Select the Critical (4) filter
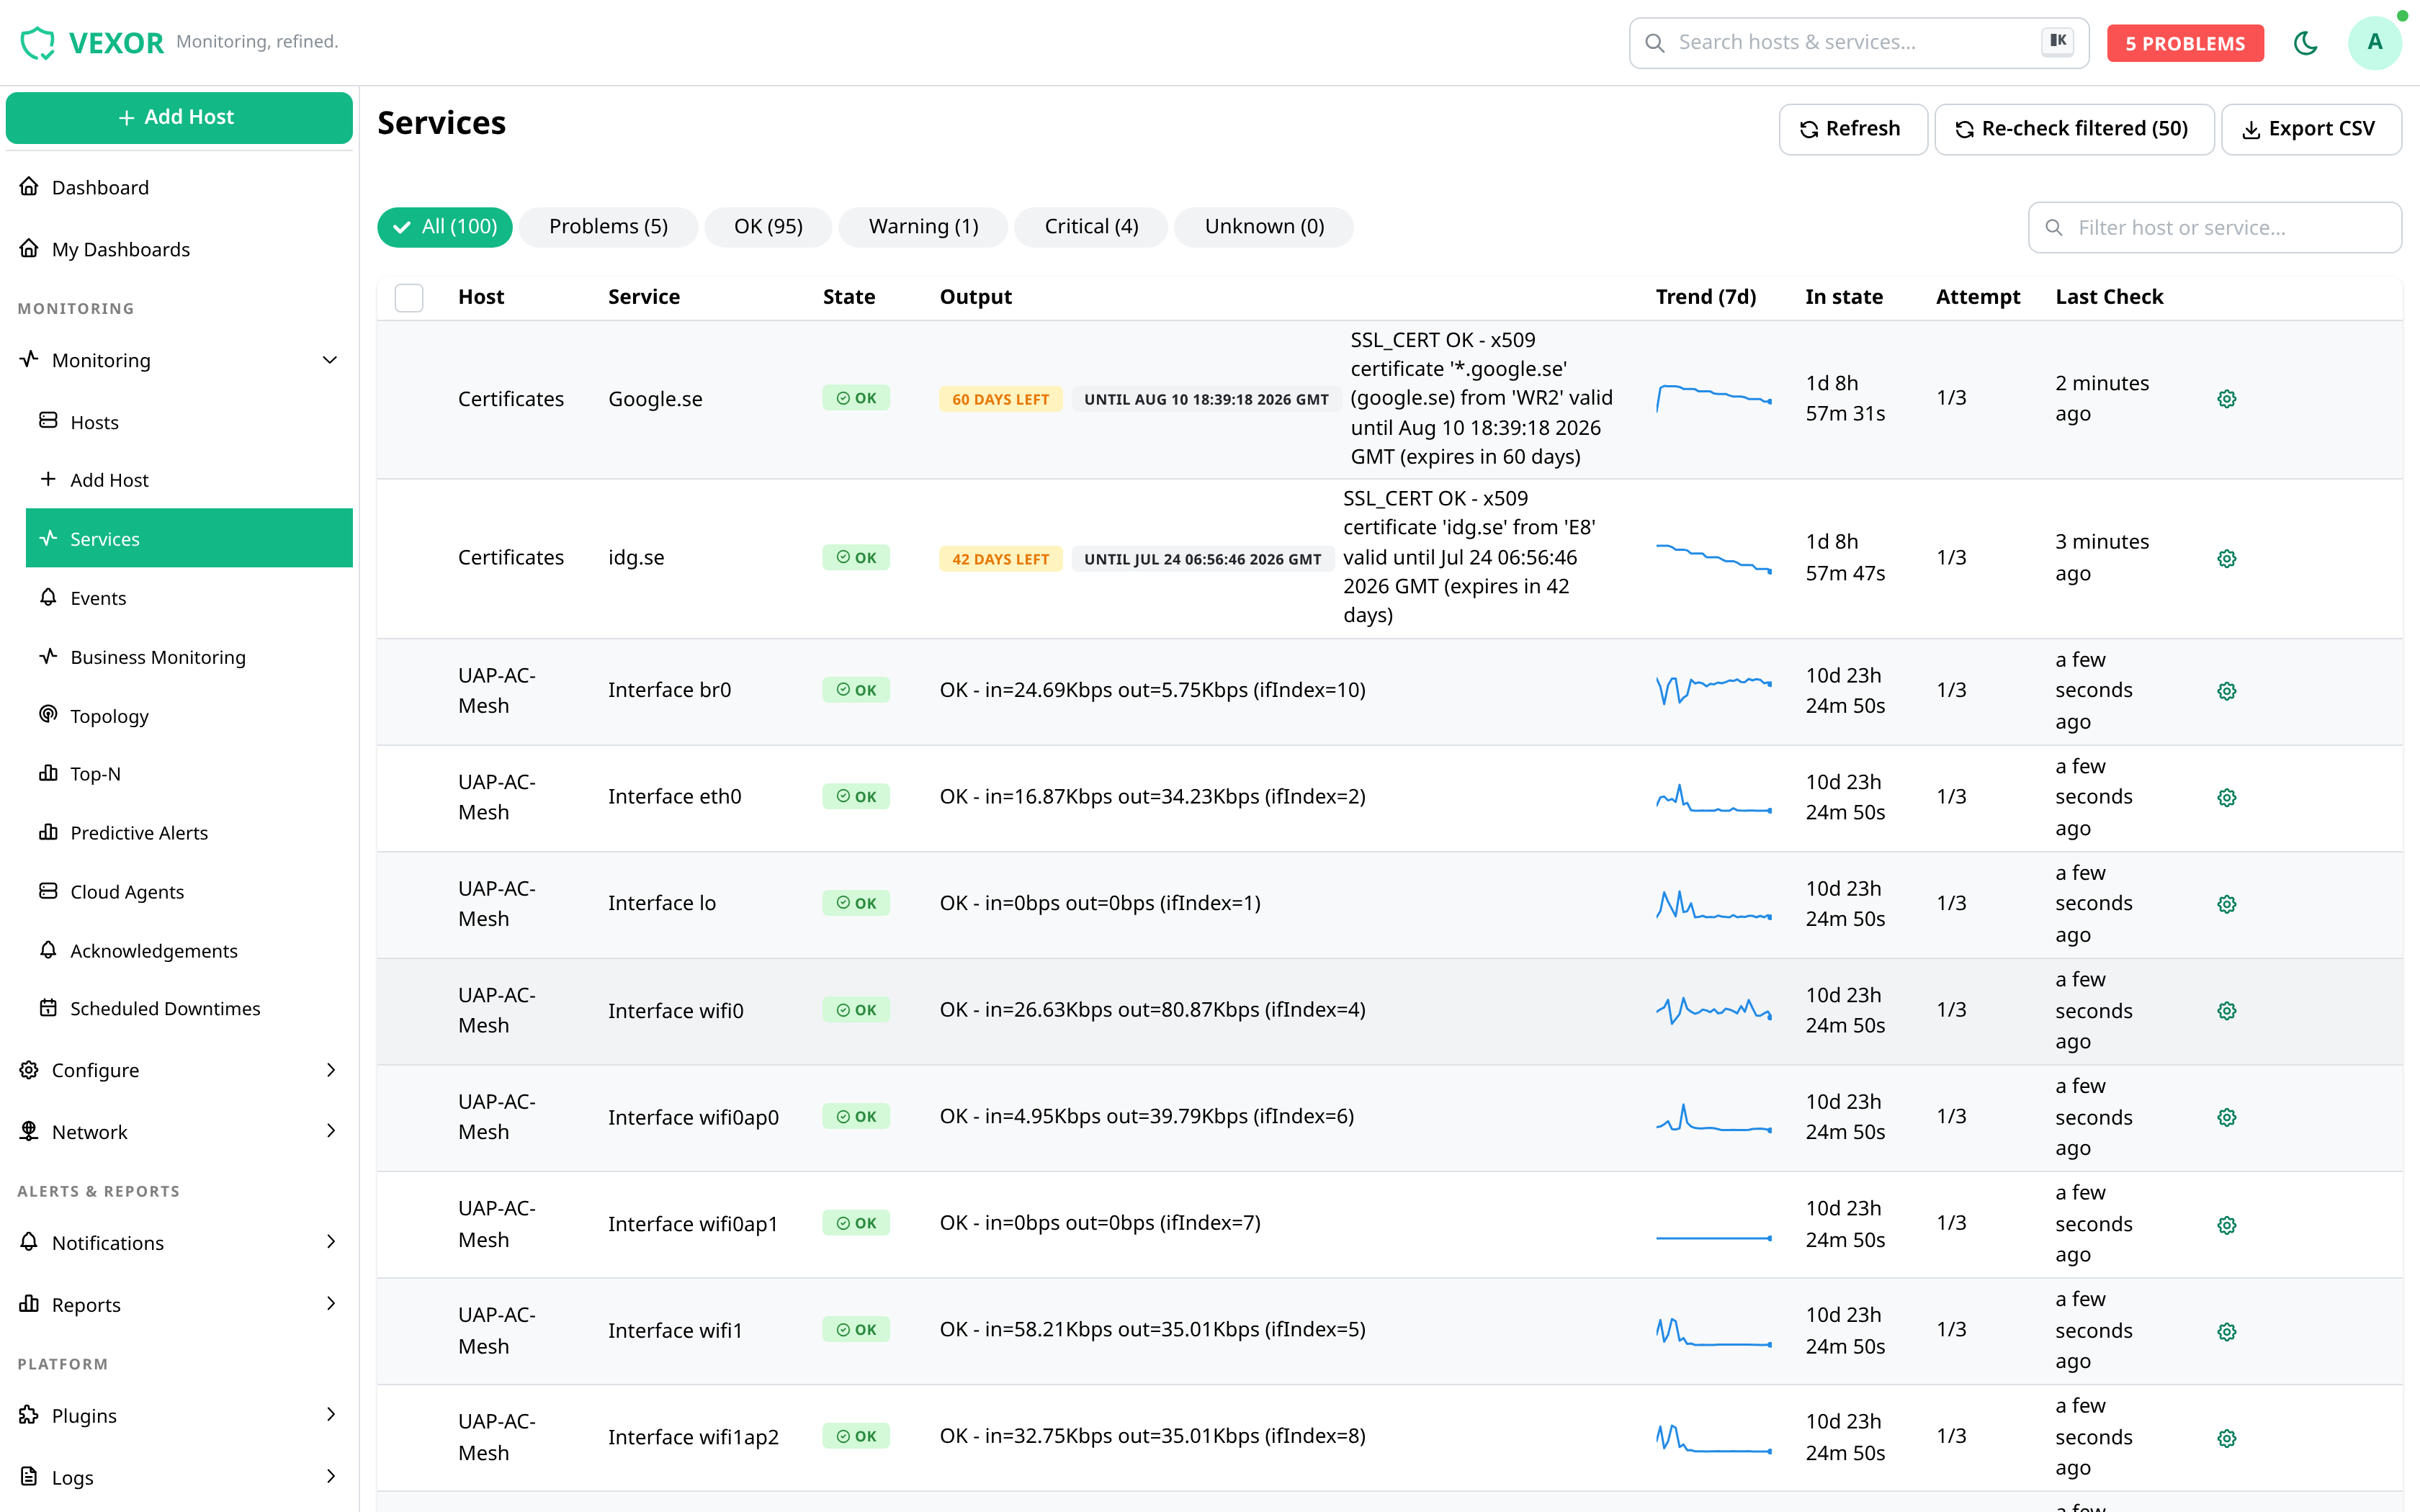Image resolution: width=2420 pixels, height=1512 pixels. click(x=1091, y=227)
